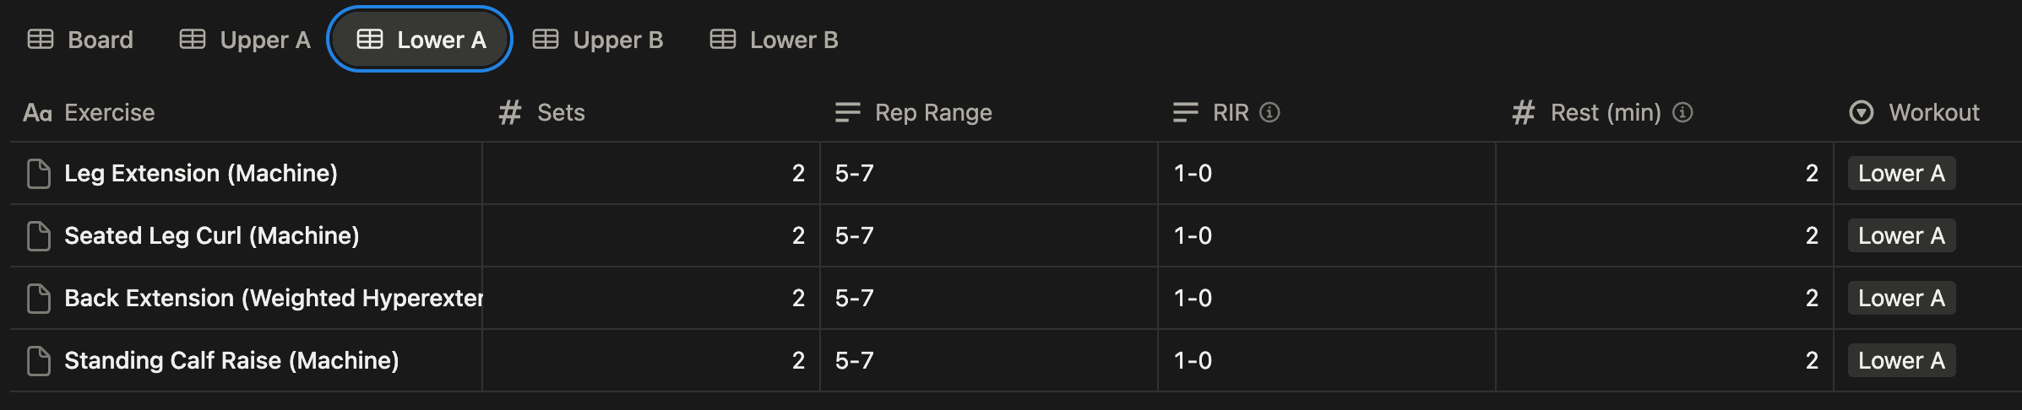Click the Workout column select icon
Screen dimensions: 2022x410
(x=1861, y=112)
